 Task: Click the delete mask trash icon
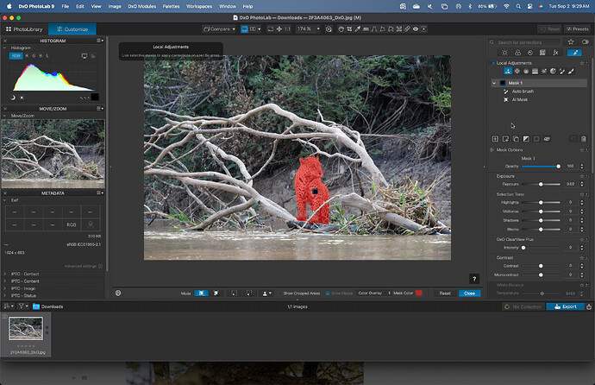(583, 138)
